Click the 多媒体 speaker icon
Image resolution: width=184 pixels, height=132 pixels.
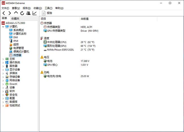7,73
